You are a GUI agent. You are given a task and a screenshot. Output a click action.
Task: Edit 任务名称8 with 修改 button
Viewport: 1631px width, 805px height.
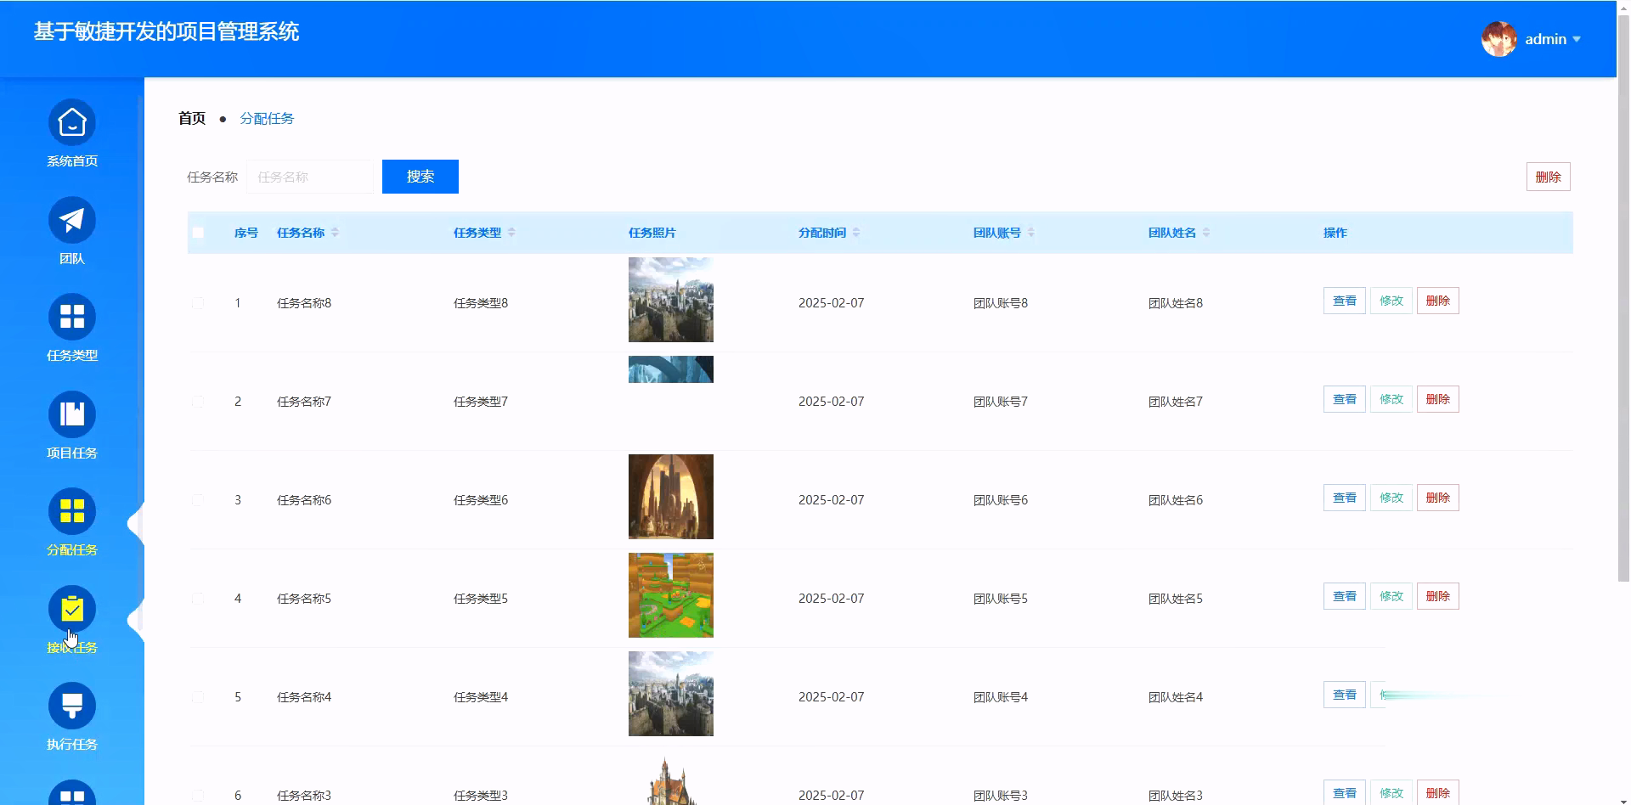(1391, 301)
